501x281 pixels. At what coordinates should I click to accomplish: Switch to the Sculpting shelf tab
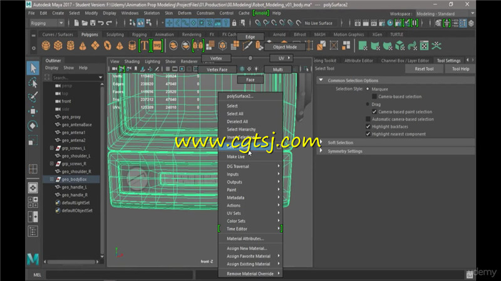tap(115, 34)
